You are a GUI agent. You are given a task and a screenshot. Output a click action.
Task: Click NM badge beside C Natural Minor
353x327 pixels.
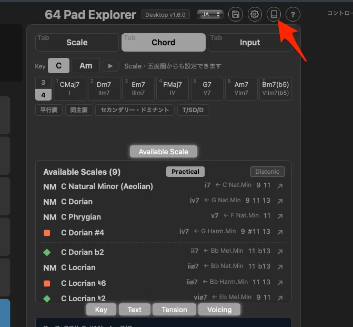click(x=50, y=187)
